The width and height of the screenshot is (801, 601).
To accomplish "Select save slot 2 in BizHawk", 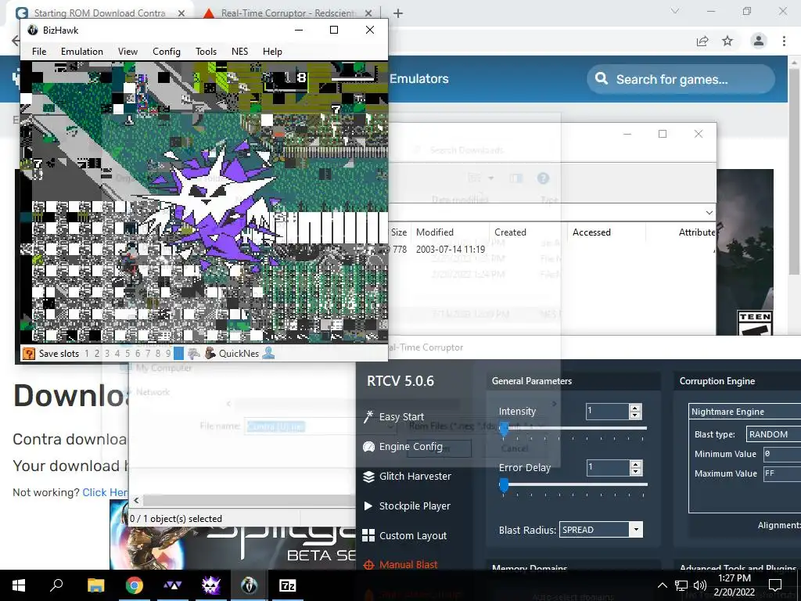I will click(96, 353).
